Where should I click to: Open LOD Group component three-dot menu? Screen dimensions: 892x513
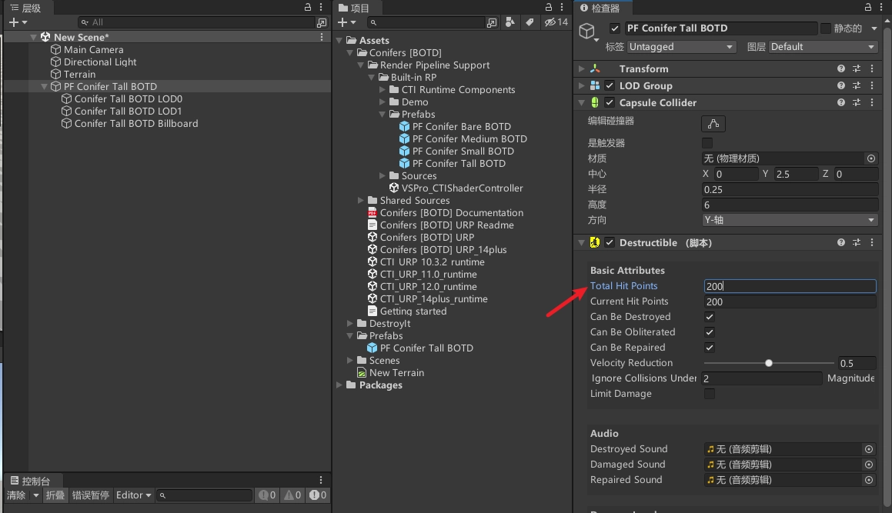pyautogui.click(x=872, y=85)
